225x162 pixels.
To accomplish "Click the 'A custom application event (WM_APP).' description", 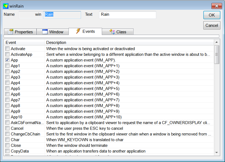I will pyautogui.click(x=81, y=60).
